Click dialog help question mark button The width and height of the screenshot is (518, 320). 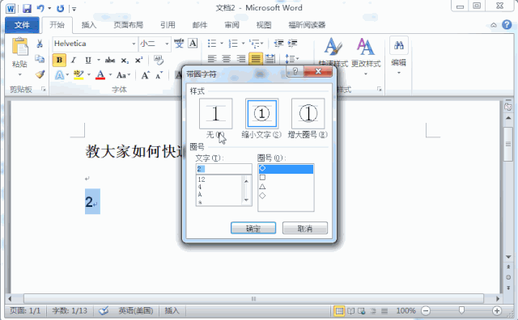295,71
